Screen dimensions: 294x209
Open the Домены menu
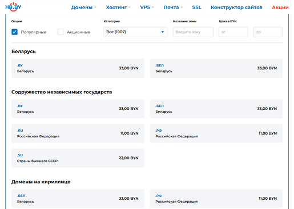coord(84,7)
